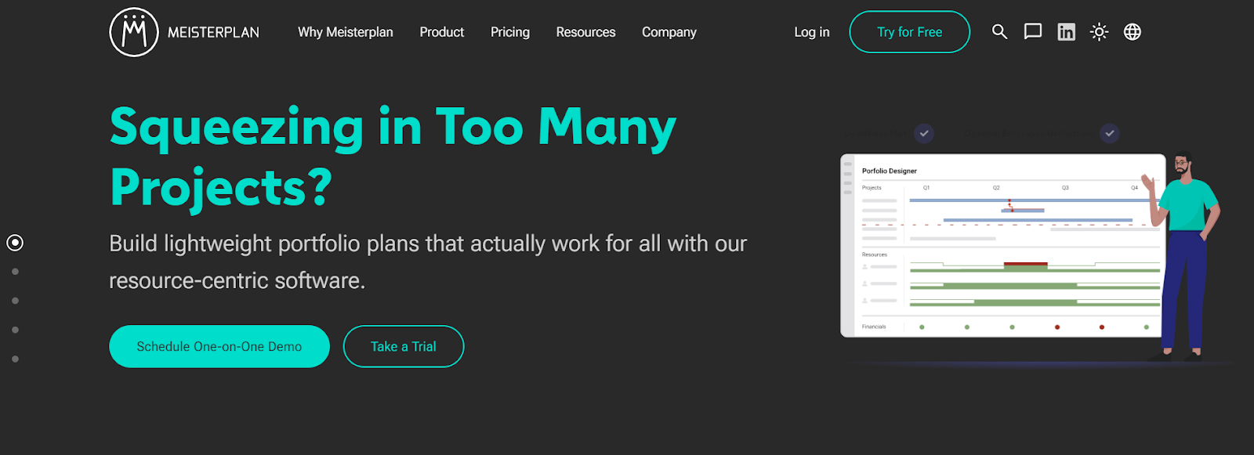Open the search icon in the navigation bar
This screenshot has height=455, width=1254.
(999, 32)
